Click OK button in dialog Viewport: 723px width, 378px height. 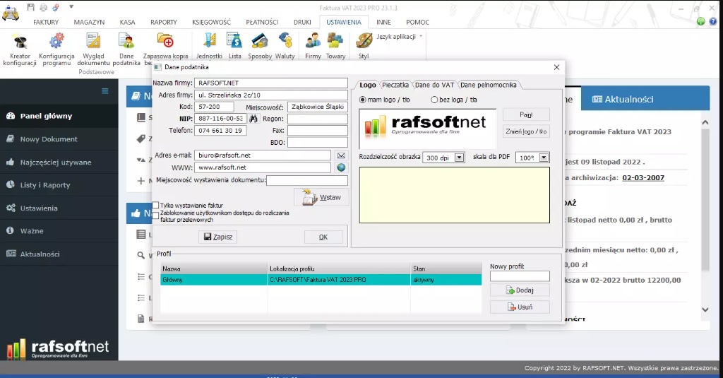pyautogui.click(x=323, y=237)
